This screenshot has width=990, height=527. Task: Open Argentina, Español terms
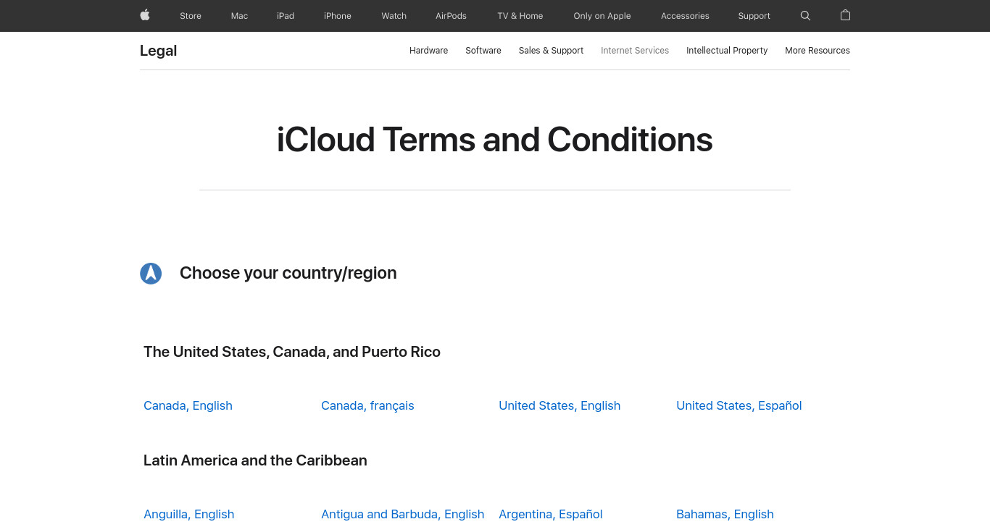(x=551, y=514)
